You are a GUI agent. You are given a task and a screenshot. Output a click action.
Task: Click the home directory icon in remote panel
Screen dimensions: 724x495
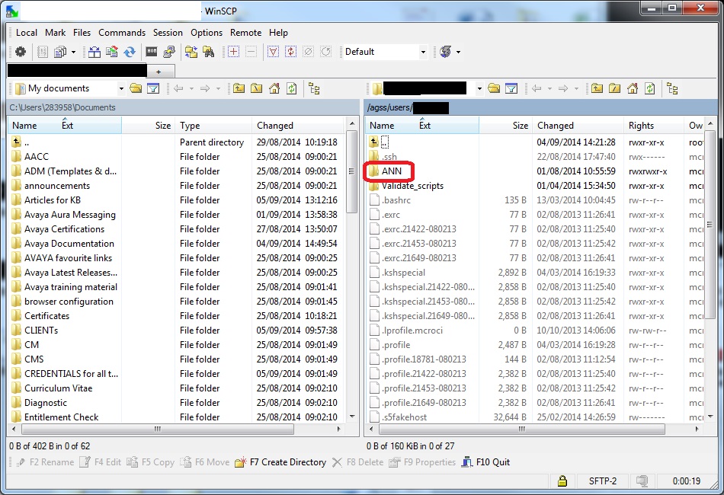(633, 88)
